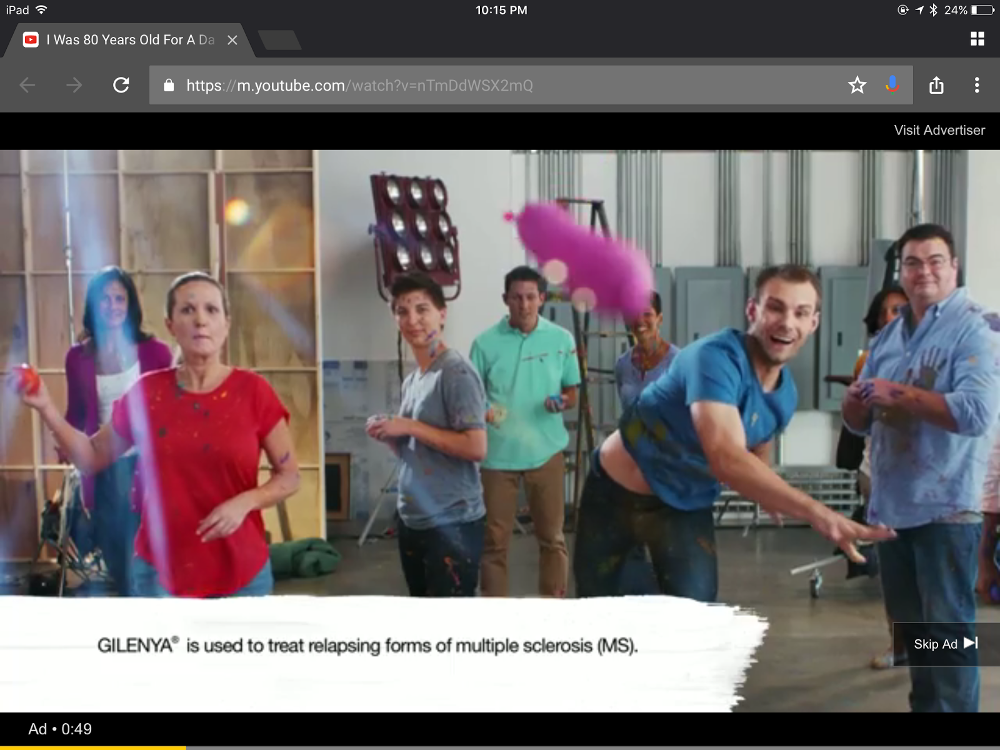1000x750 pixels.
Task: Go back to the previous page
Action: tap(27, 85)
